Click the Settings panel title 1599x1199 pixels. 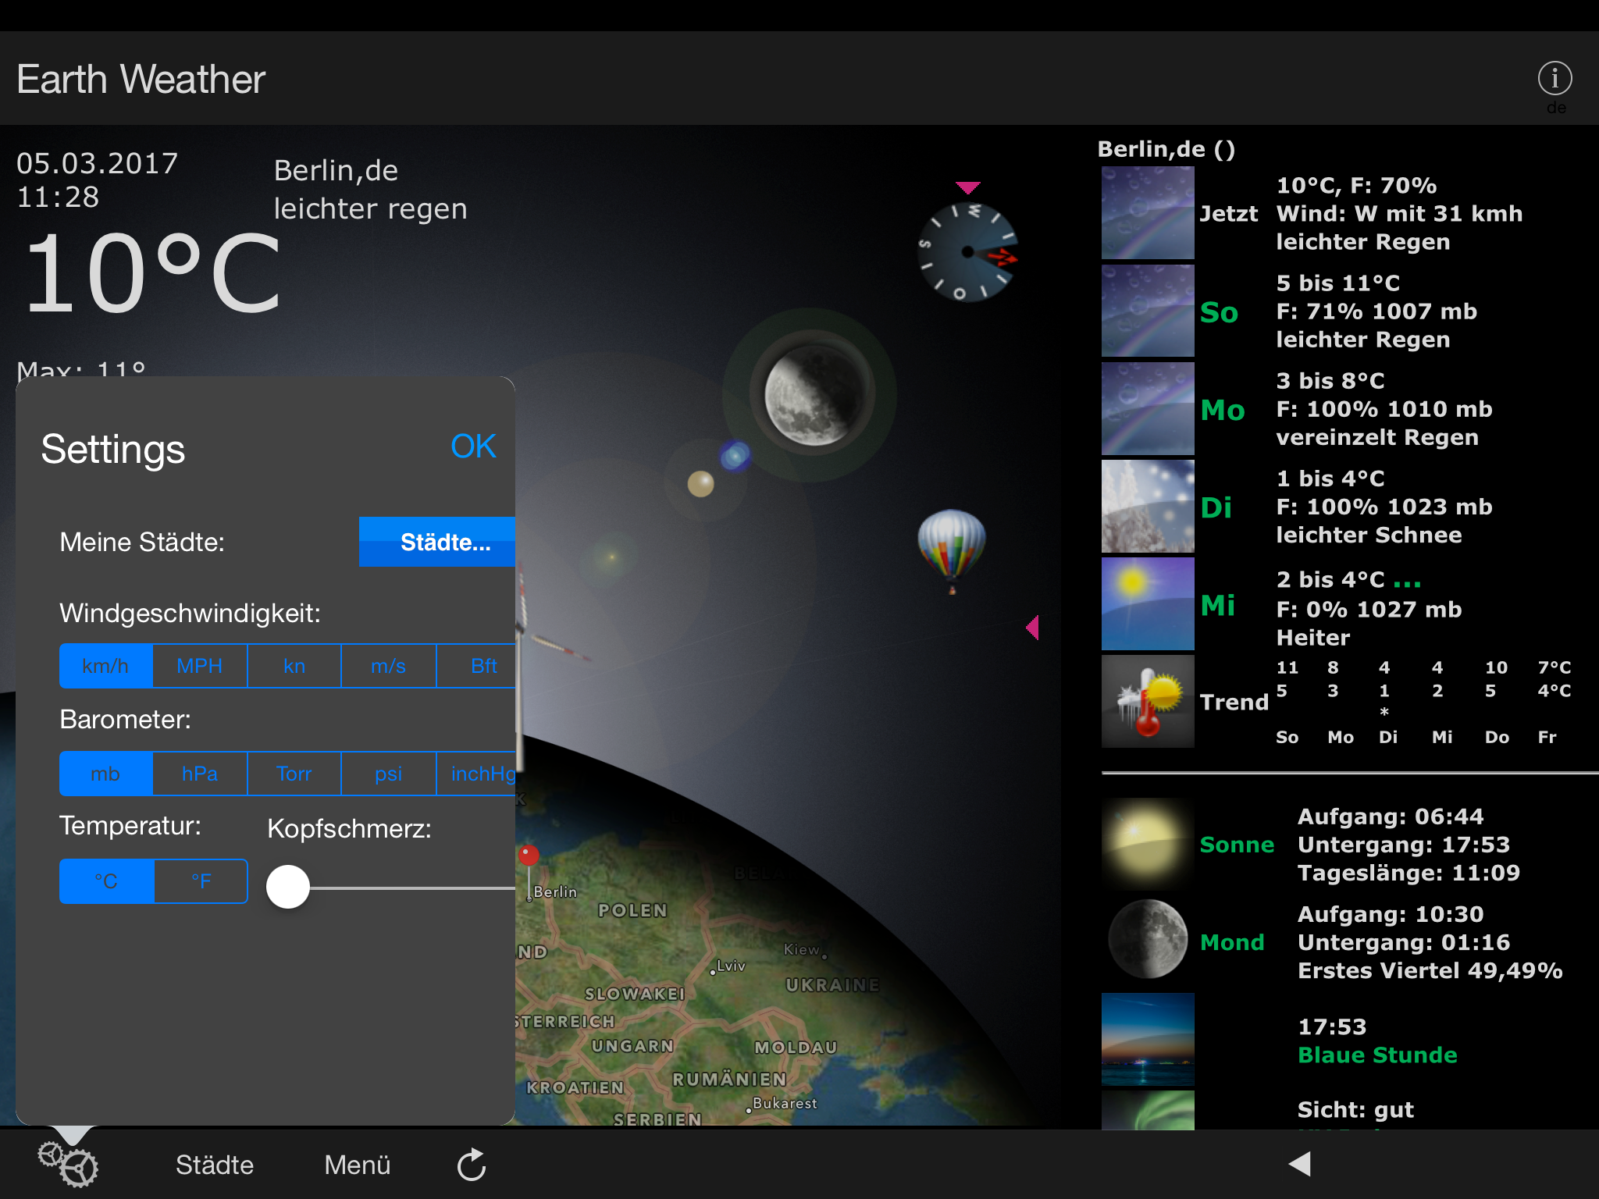113,449
